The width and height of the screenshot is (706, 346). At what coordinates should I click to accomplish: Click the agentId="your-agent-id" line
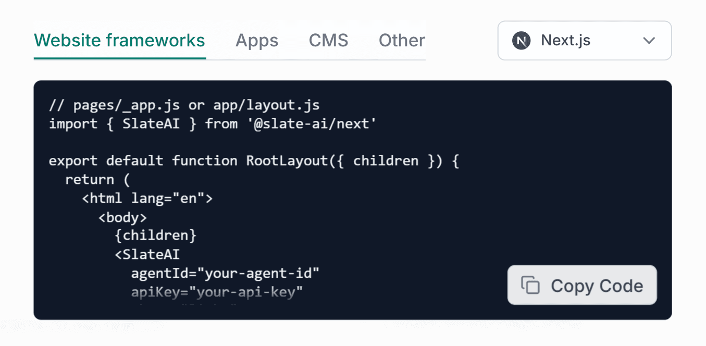[225, 273]
